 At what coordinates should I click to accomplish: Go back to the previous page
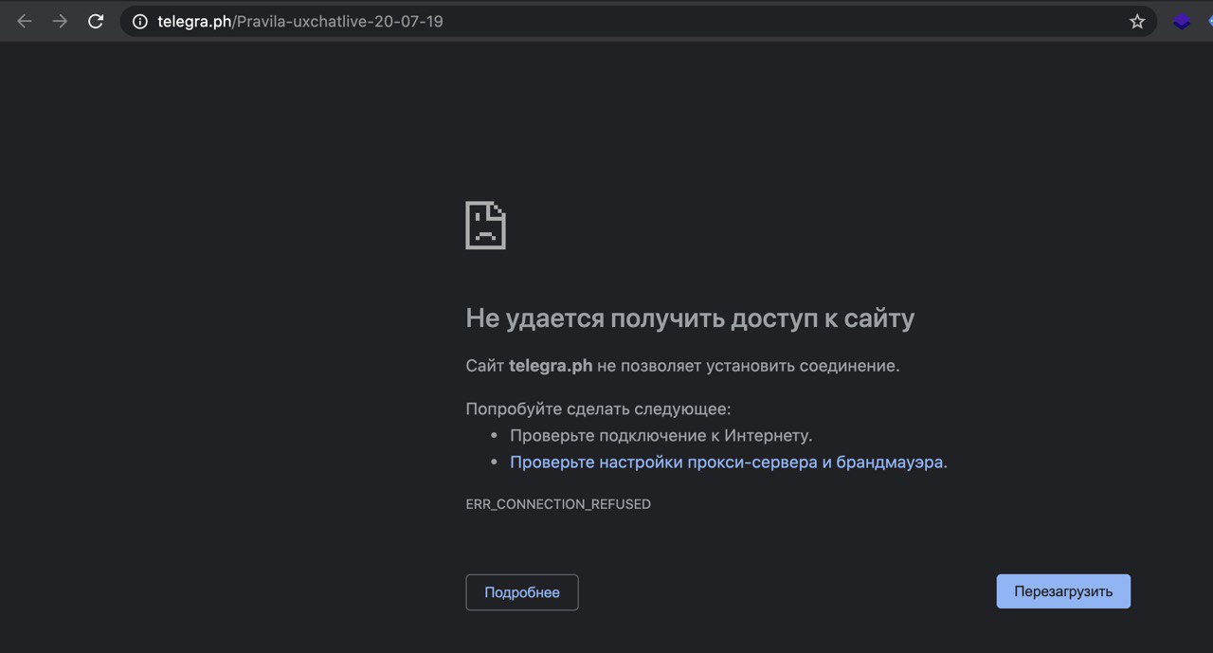point(25,21)
